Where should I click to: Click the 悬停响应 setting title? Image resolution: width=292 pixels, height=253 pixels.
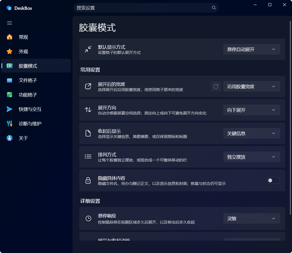[107, 216]
